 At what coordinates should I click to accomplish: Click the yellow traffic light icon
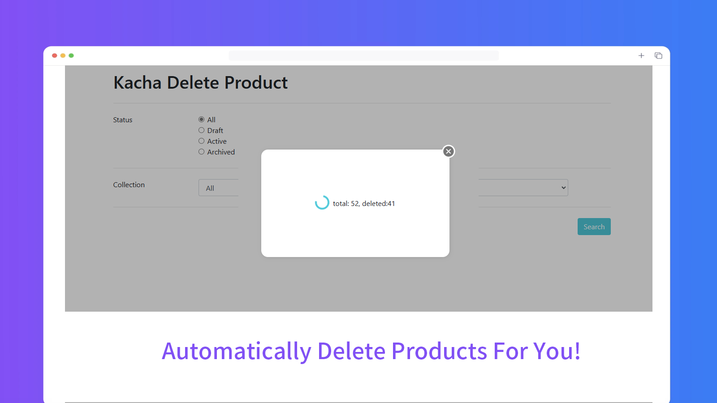63,55
